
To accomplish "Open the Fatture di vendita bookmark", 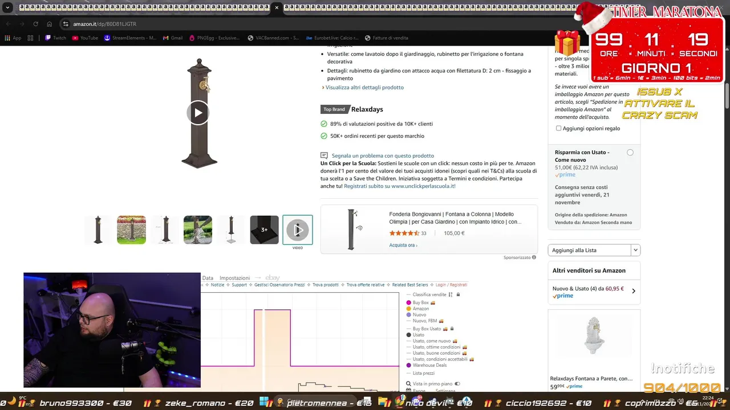I will 386,38.
